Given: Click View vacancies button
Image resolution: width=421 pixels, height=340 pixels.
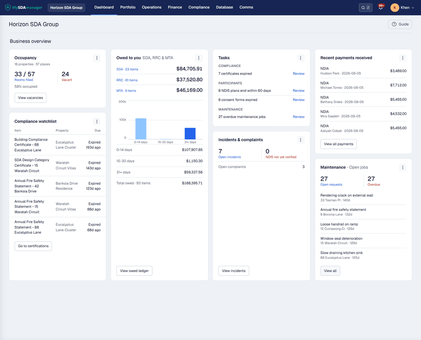Looking at the screenshot, I should click(x=31, y=98).
